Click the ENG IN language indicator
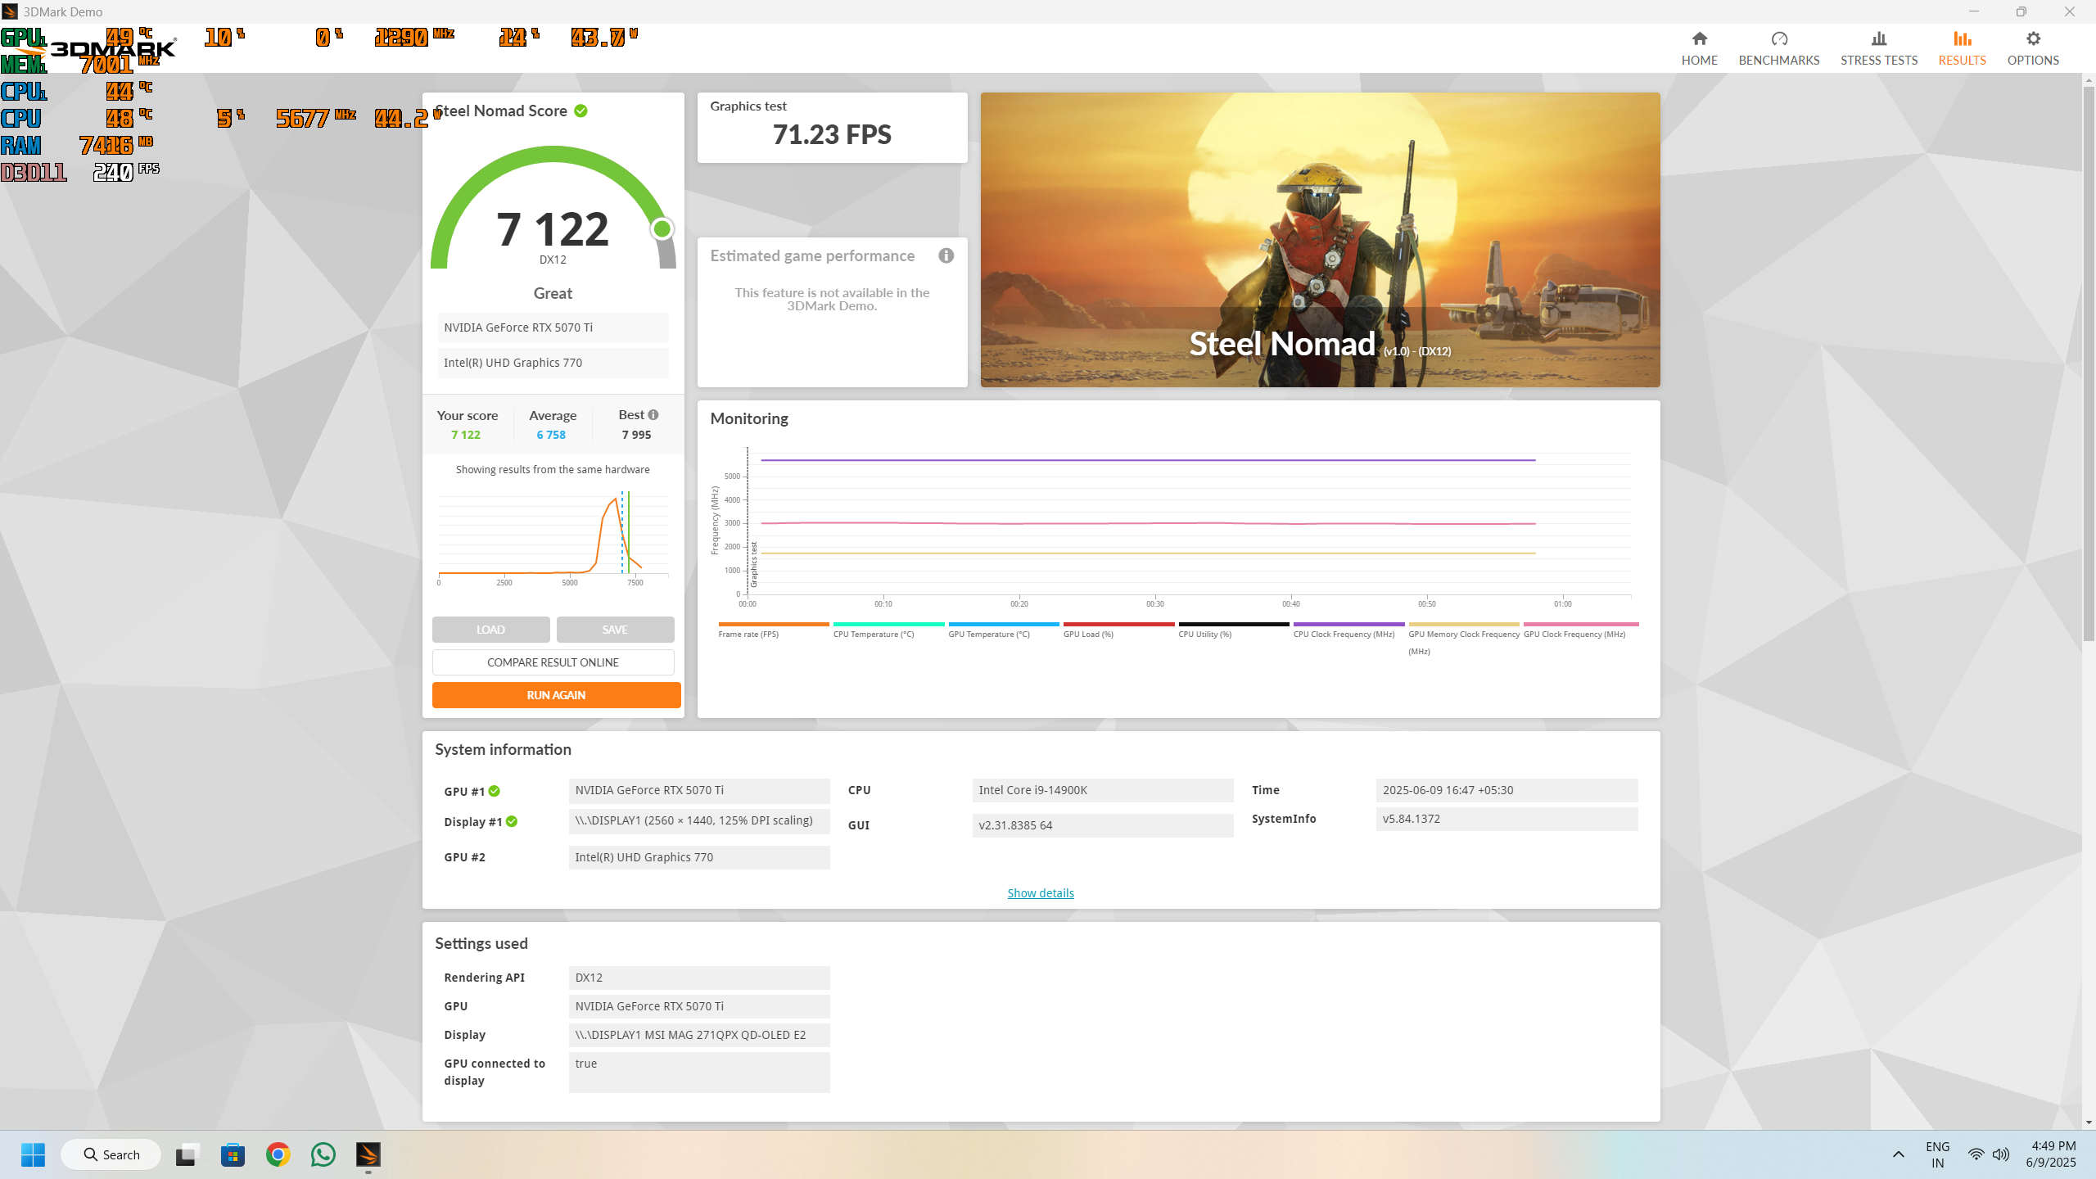 1937,1154
